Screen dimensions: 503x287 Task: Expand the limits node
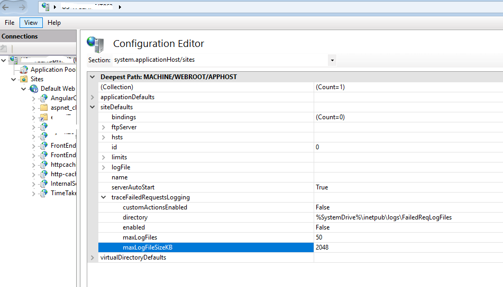coord(103,157)
